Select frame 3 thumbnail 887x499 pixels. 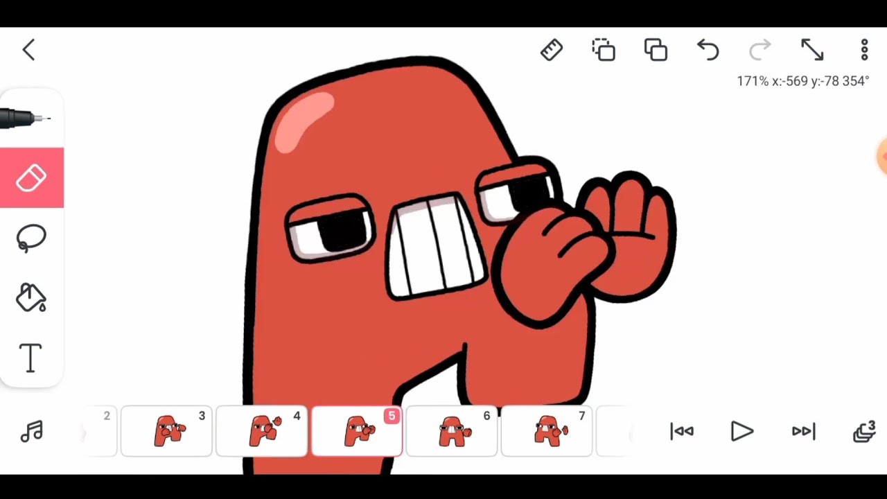pyautogui.click(x=166, y=431)
